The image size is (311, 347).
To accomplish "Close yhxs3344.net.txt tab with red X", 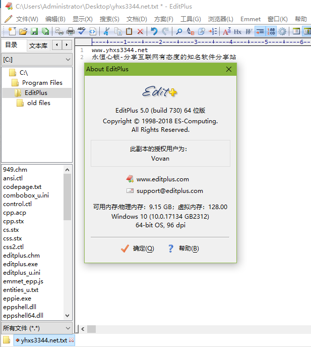I will (x=72, y=340).
